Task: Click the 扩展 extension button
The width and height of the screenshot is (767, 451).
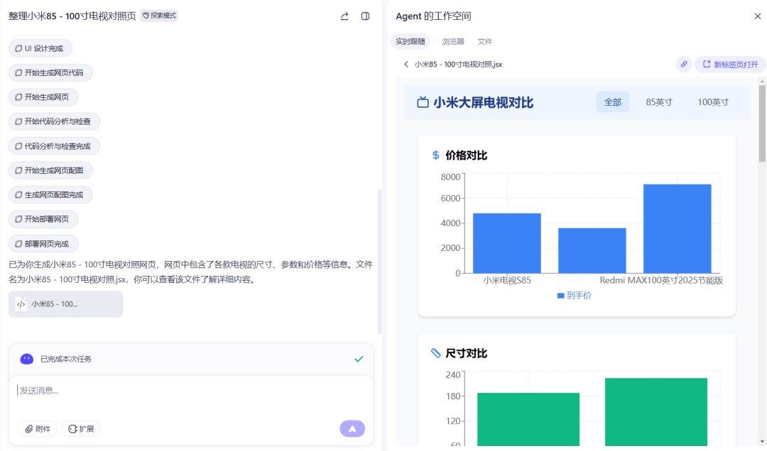Action: 81,428
